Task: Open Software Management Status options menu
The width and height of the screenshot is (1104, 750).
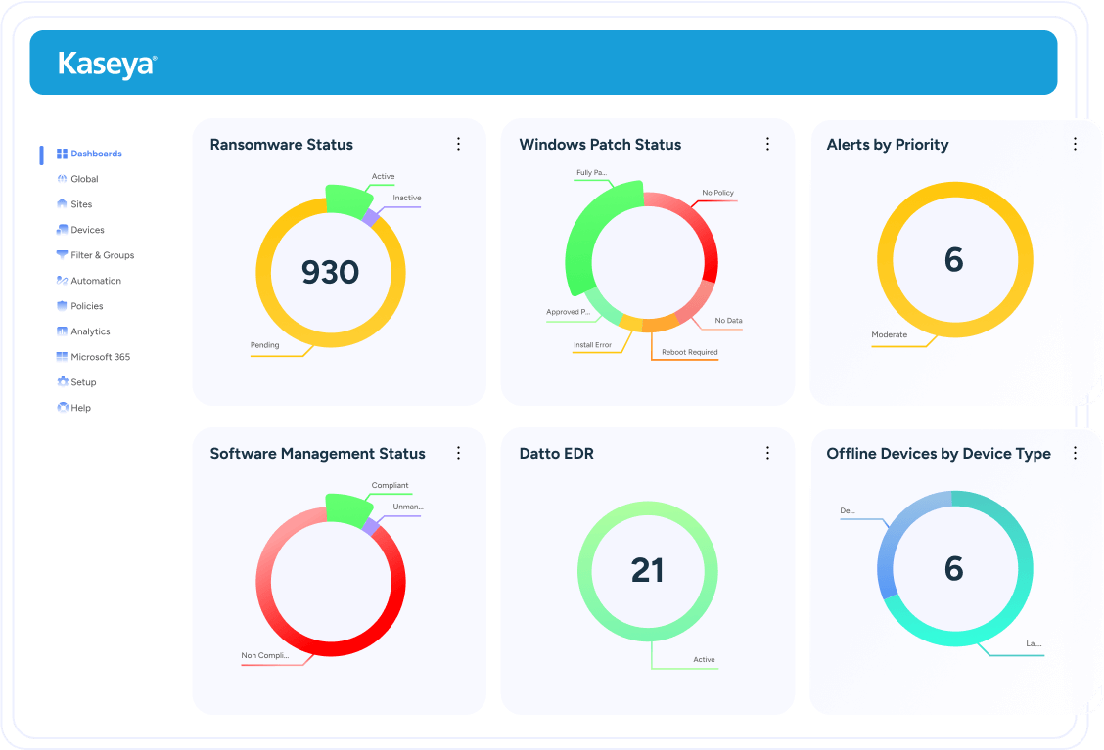Action: [458, 453]
